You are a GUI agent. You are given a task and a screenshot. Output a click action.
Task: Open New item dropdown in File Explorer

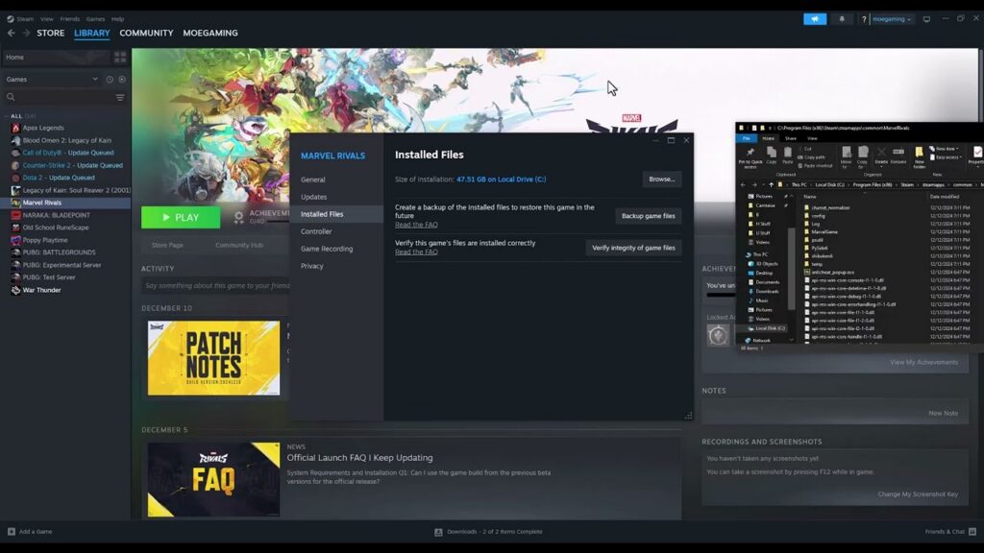click(944, 149)
